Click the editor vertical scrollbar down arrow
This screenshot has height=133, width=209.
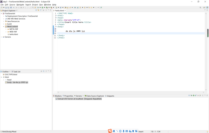coord(206,90)
